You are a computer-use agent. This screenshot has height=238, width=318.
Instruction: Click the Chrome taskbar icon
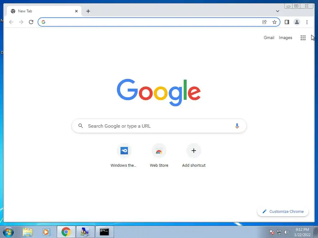click(66, 232)
